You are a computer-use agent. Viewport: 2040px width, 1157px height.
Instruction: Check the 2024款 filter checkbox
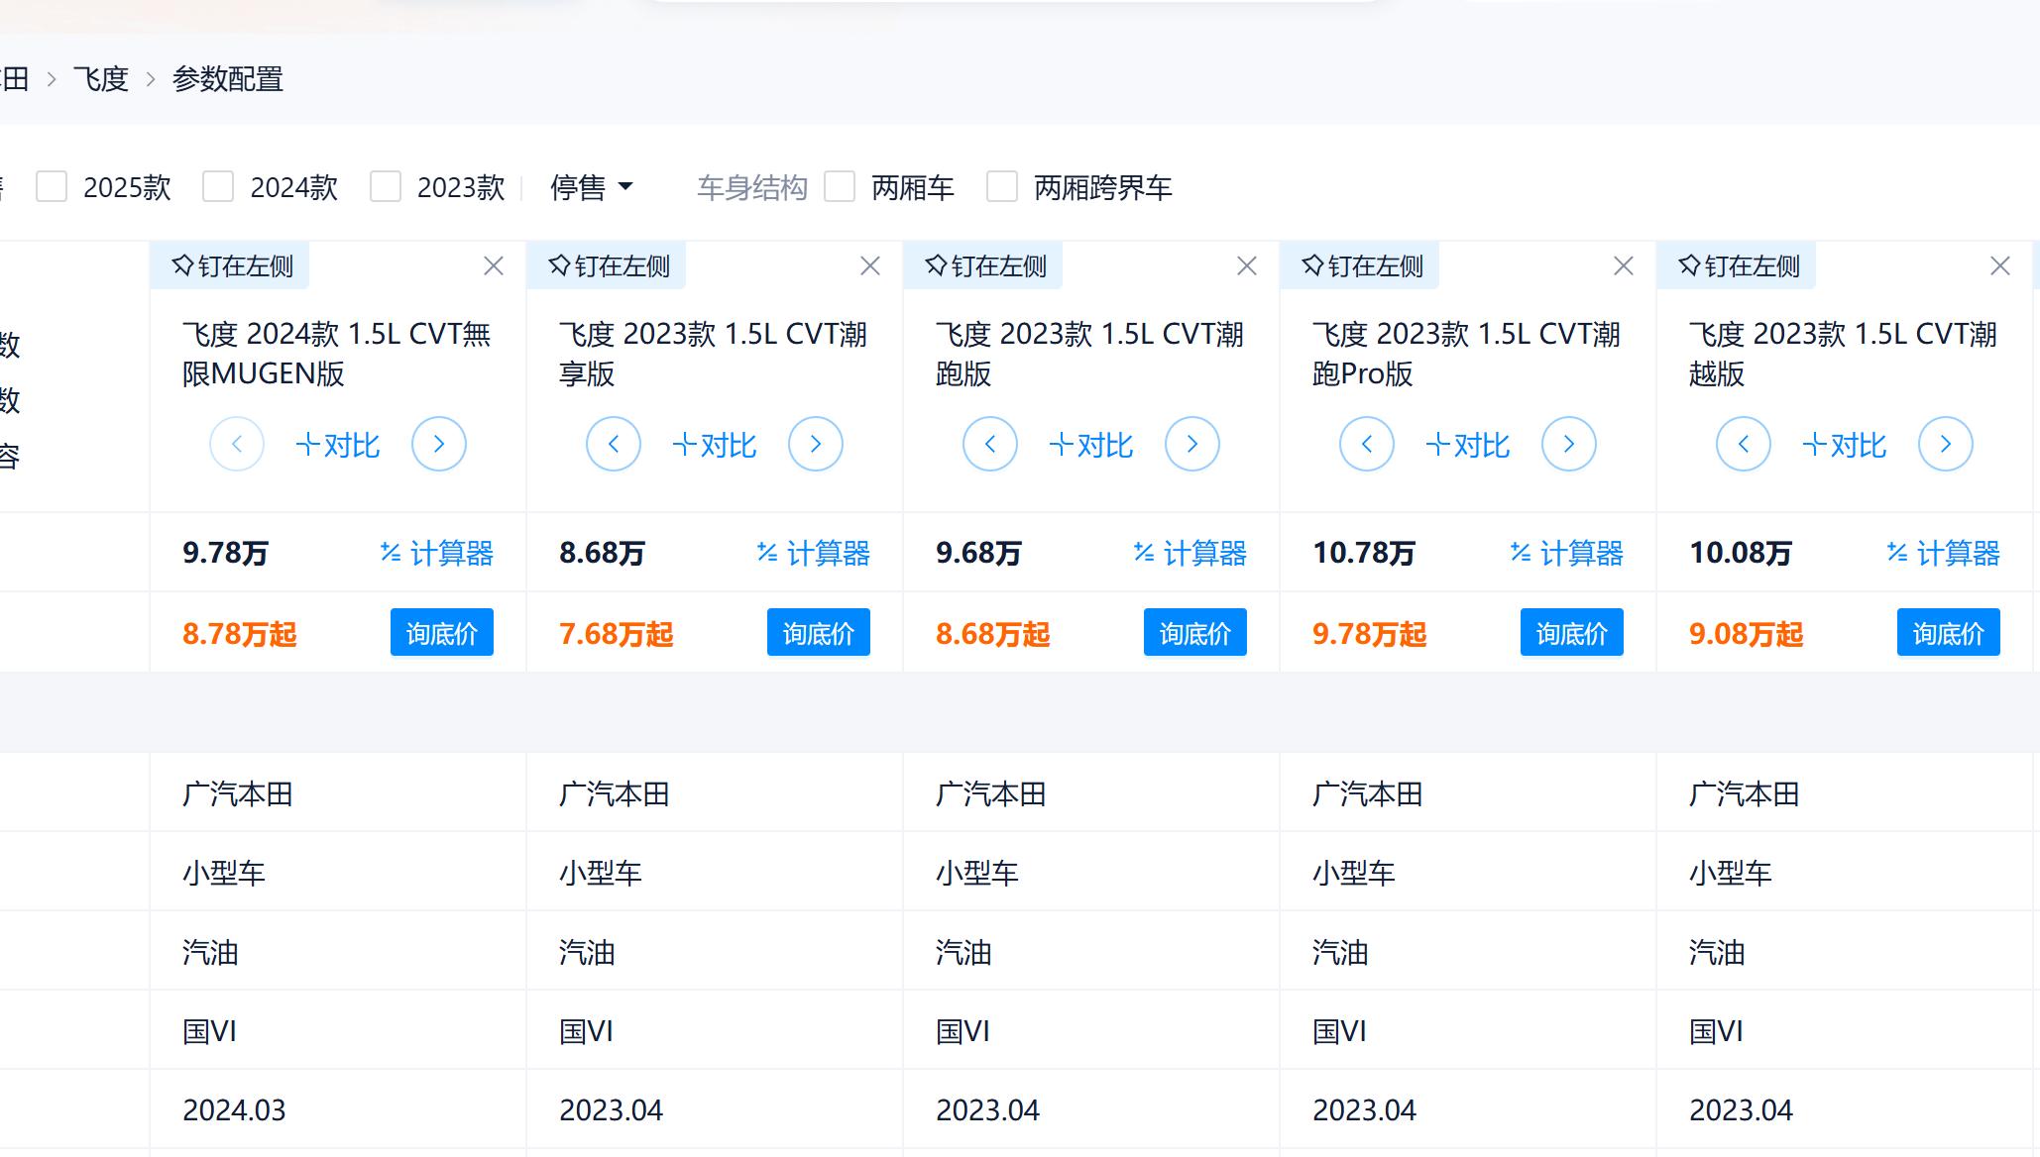[x=217, y=186]
